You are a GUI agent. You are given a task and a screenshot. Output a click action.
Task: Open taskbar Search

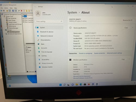[x=64, y=85]
